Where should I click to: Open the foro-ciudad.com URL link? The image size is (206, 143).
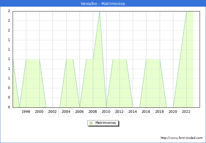pos(182,138)
